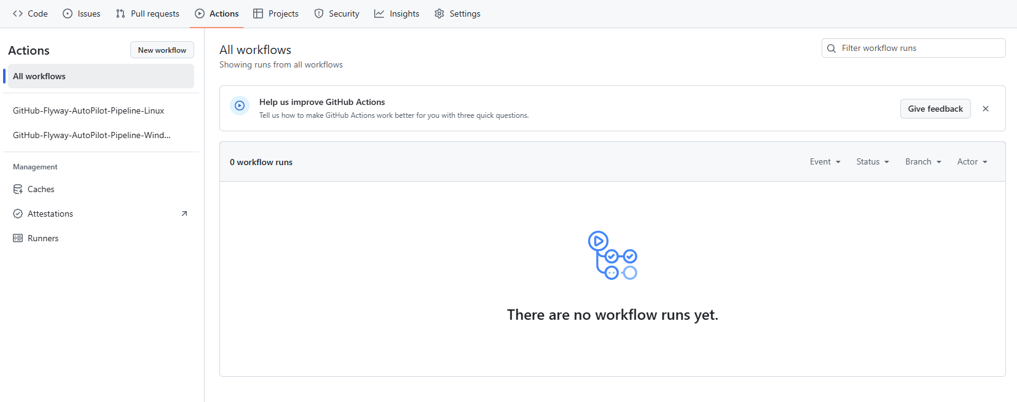Viewport: 1017px width, 402px height.
Task: Click the Insights graph icon
Action: (379, 14)
